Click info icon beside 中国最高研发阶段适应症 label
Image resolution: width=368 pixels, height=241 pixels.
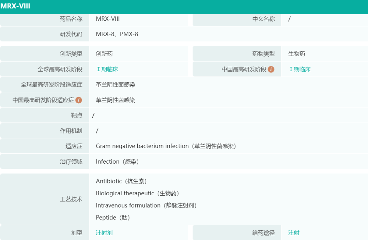tap(79, 100)
